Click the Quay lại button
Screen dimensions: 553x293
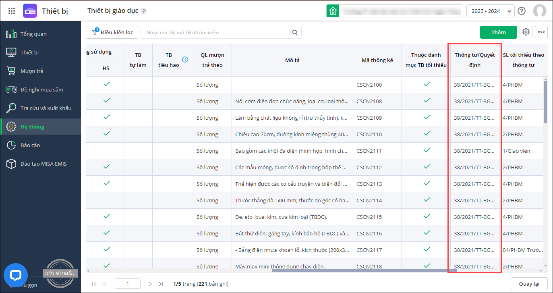[x=529, y=284]
